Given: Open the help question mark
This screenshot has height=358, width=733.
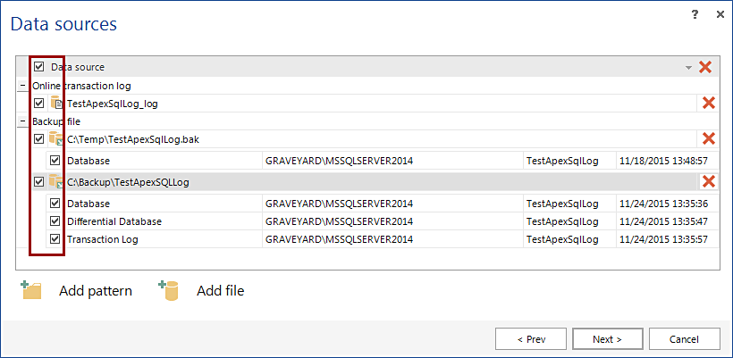Looking at the screenshot, I should click(695, 15).
